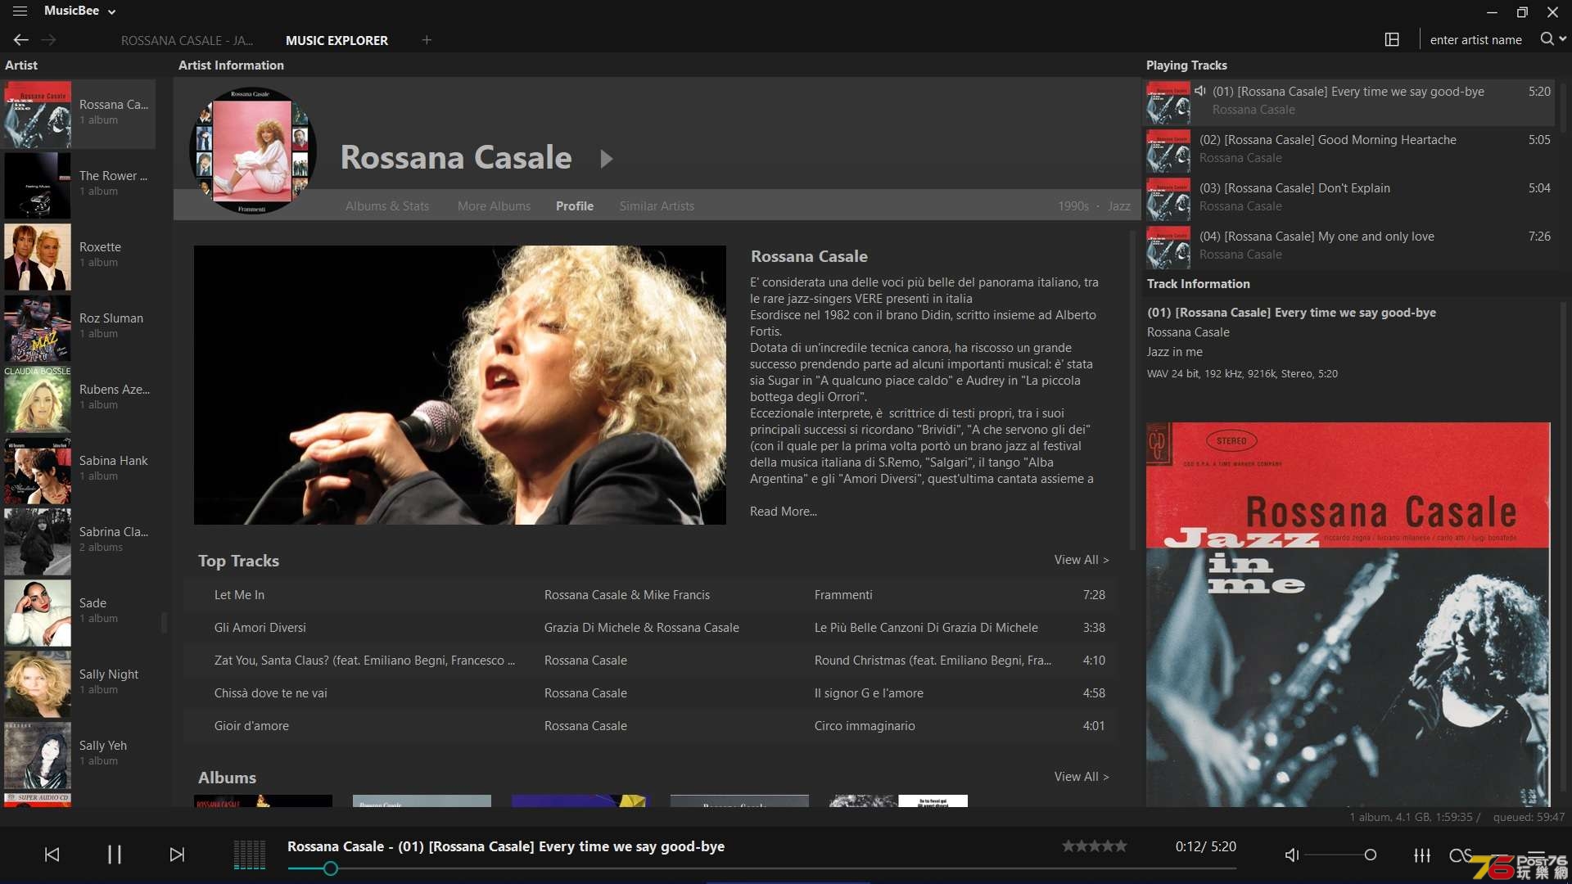This screenshot has width=1572, height=884.
Task: Select top track Gioir d'amore
Action: (651, 726)
